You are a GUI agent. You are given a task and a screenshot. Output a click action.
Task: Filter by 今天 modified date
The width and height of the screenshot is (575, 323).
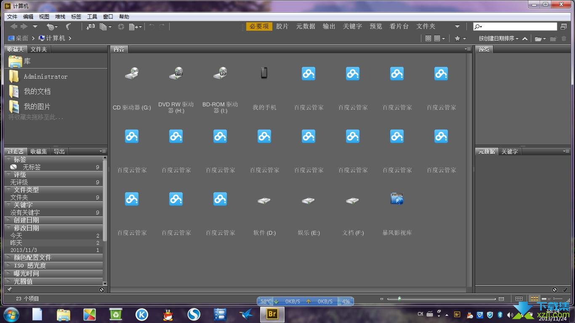(x=53, y=236)
